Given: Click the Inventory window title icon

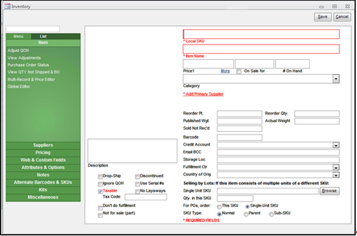Looking at the screenshot, I should point(7,6).
